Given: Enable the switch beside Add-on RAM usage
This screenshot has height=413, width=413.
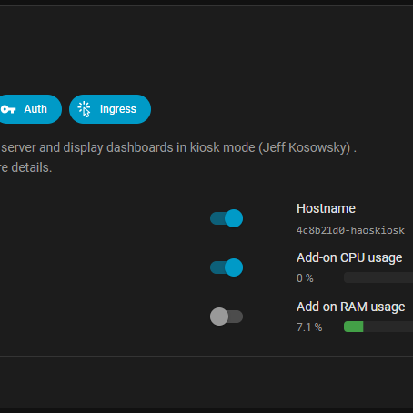Looking at the screenshot, I should pyautogui.click(x=227, y=317).
